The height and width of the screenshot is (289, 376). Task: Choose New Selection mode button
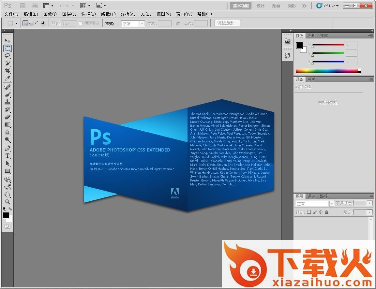tap(25, 23)
